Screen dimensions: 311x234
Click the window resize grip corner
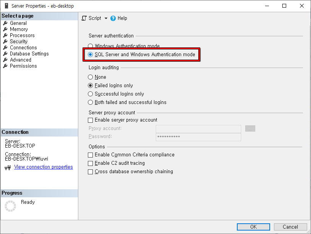(x=309, y=231)
